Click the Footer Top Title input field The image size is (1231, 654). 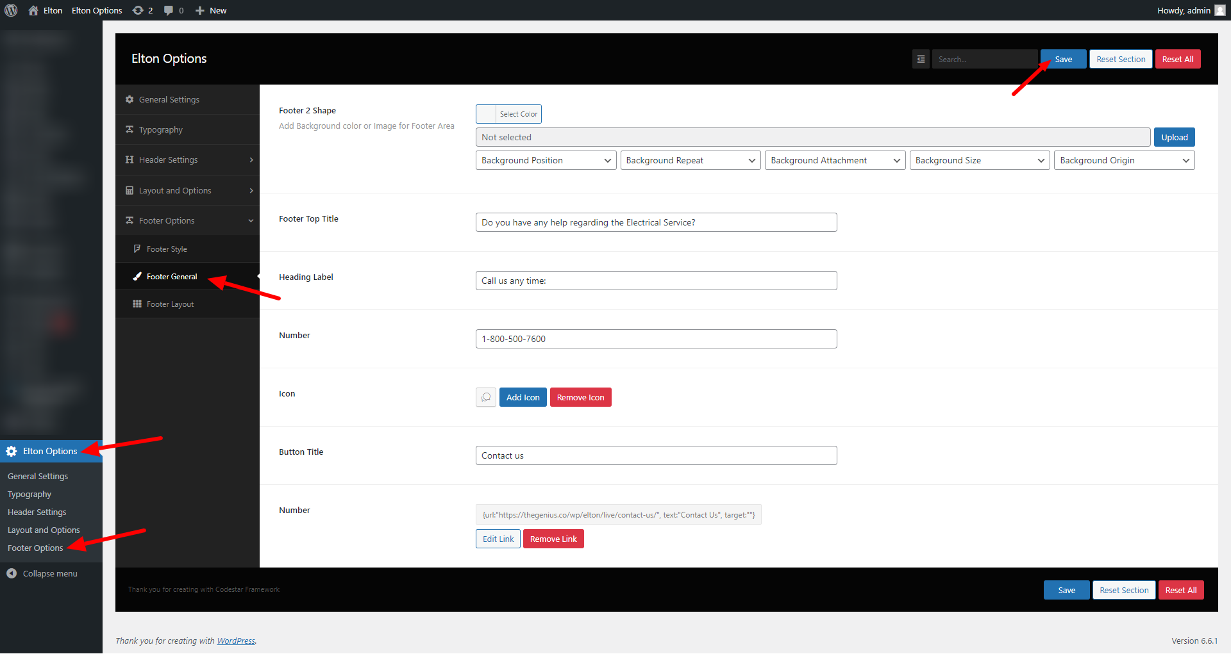click(656, 222)
